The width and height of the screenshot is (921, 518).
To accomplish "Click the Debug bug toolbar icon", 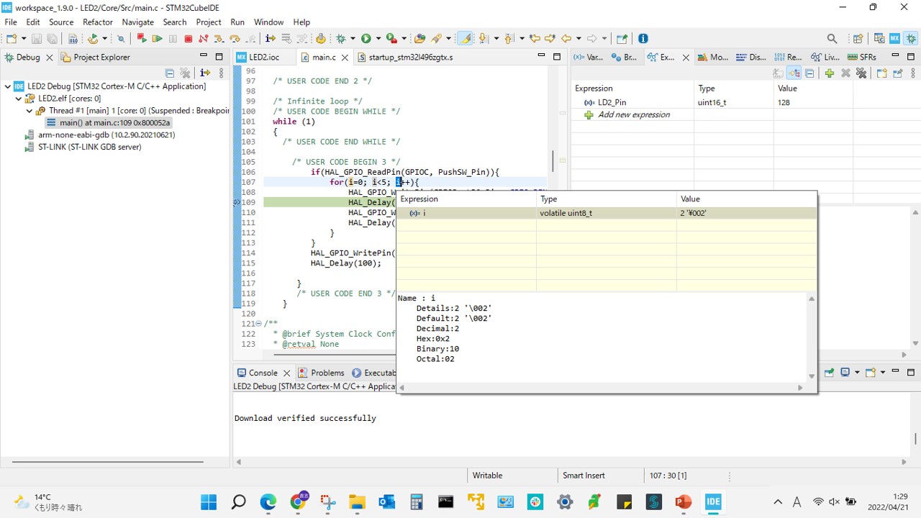I will click(340, 38).
